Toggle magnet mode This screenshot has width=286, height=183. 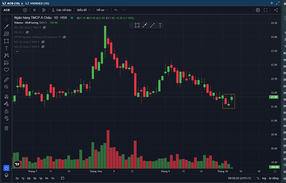(6, 97)
